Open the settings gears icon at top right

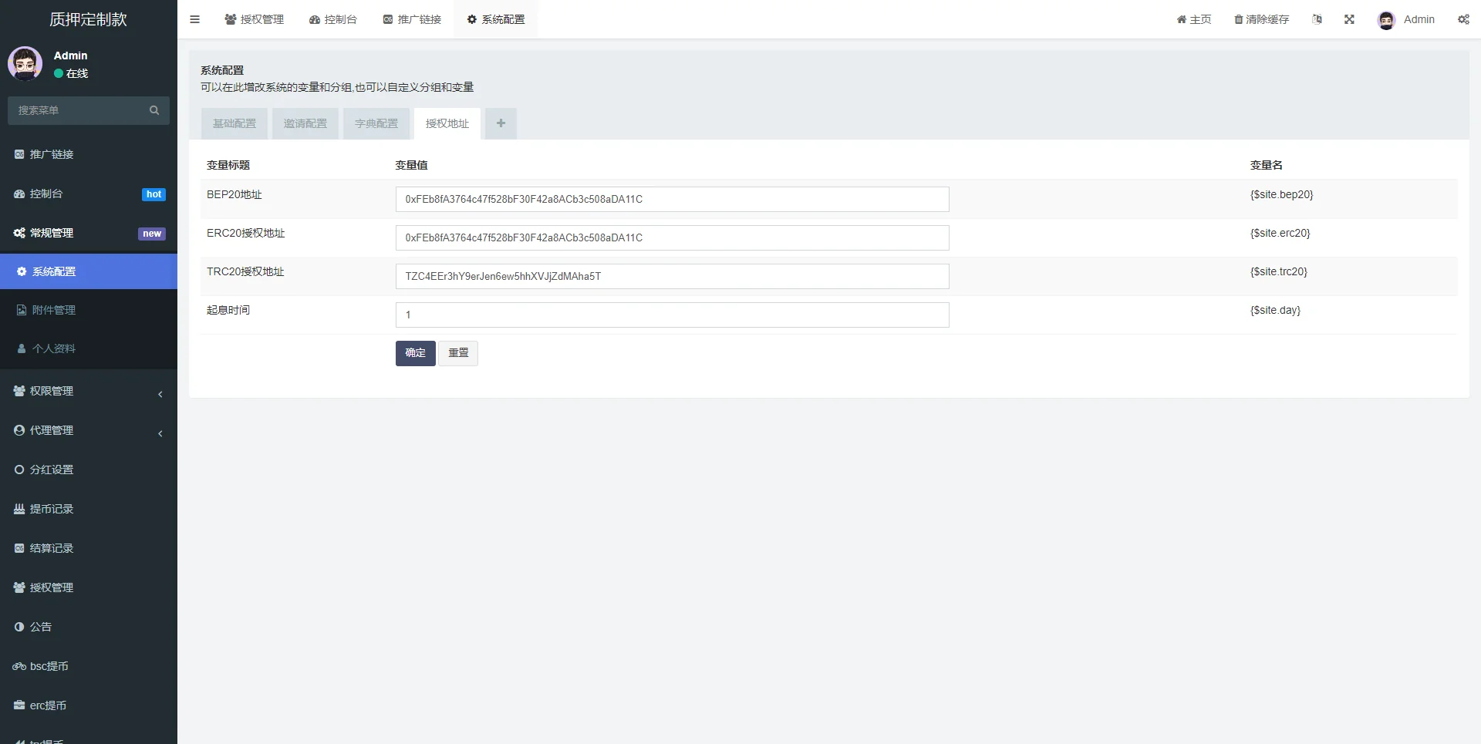(1463, 19)
